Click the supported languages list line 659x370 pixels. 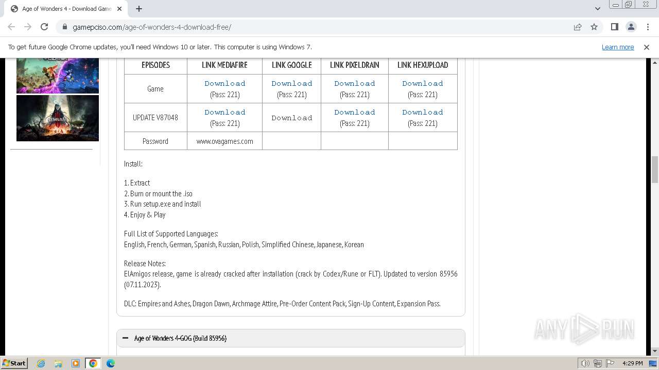[x=244, y=245]
